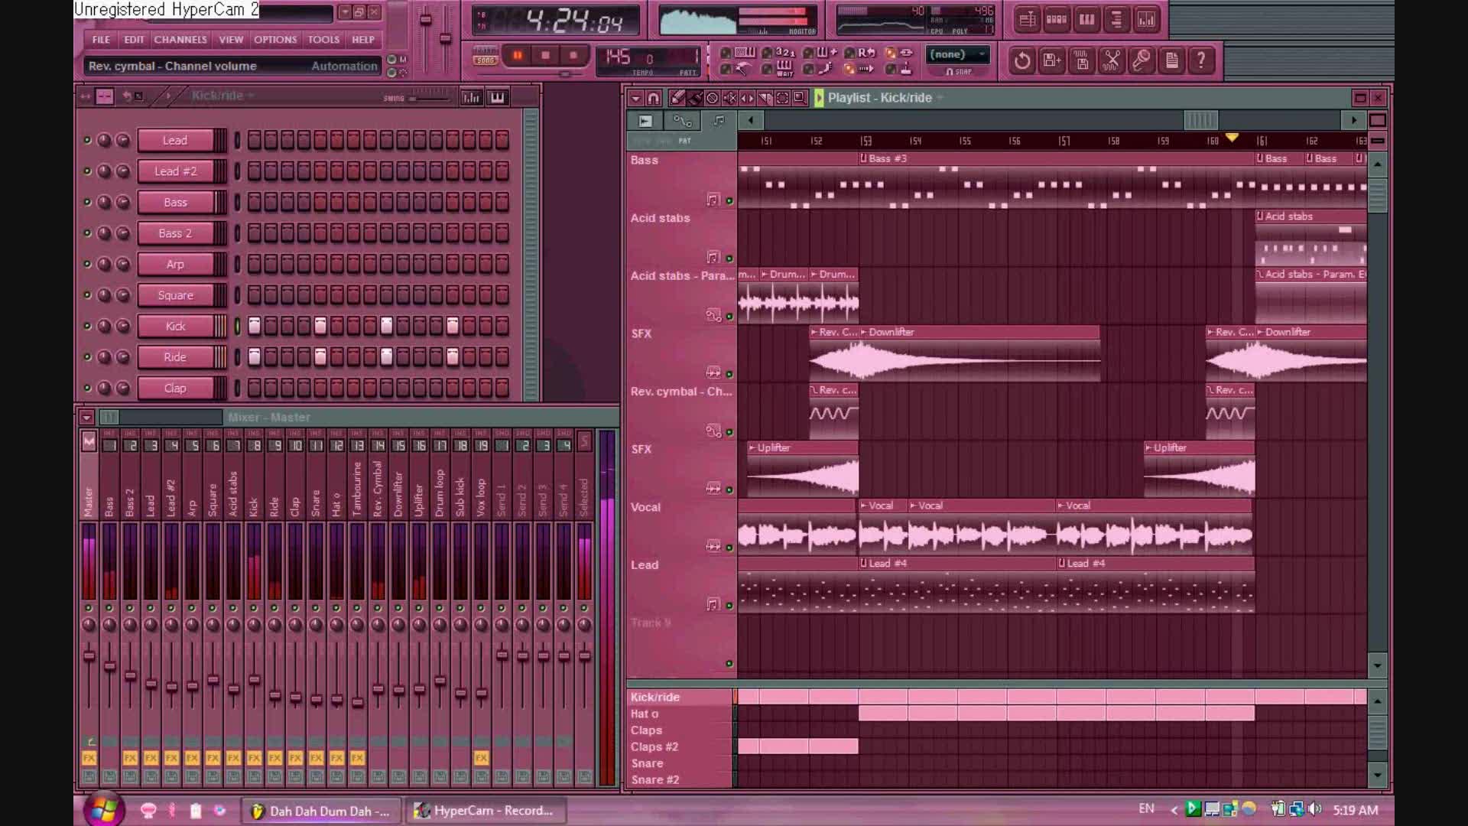Open the Playlist options menu arrow
The width and height of the screenshot is (1468, 826).
click(x=635, y=98)
